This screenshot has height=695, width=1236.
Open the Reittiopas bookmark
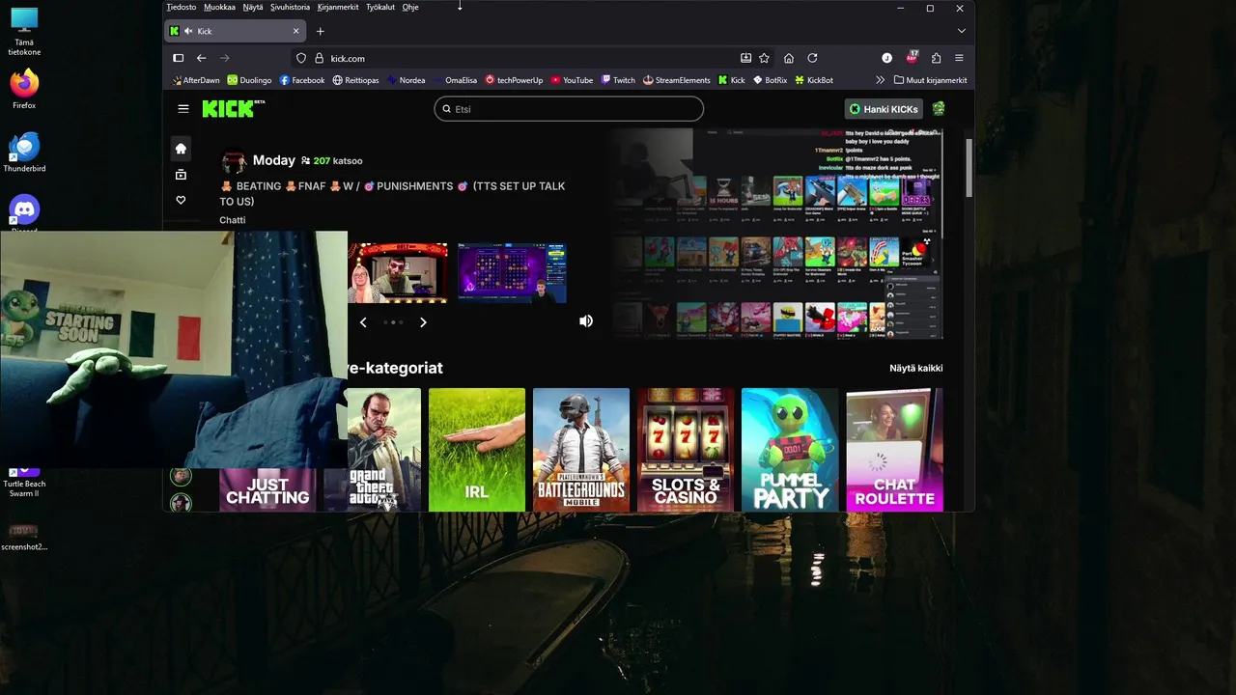355,80
